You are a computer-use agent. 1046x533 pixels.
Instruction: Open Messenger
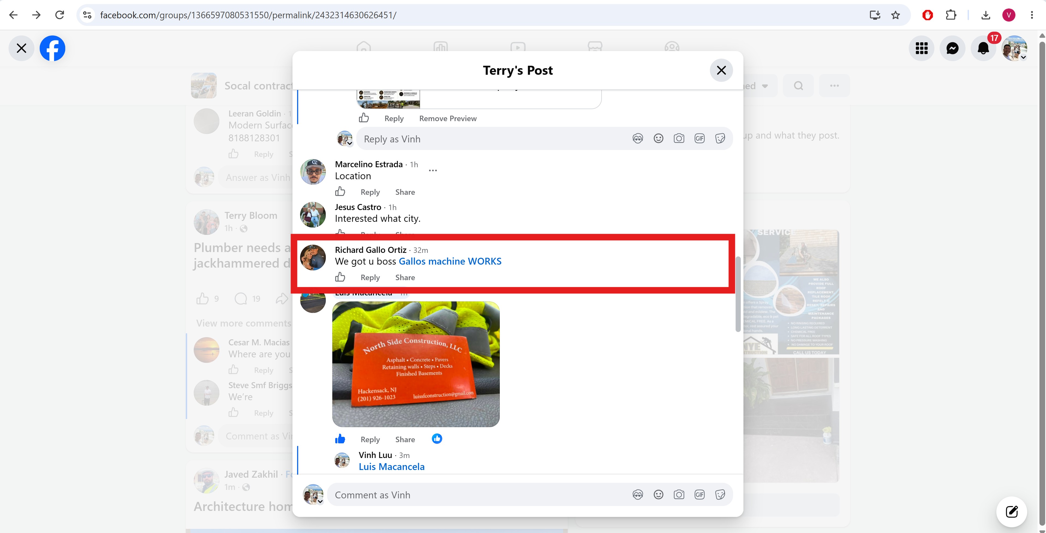[x=953, y=48]
